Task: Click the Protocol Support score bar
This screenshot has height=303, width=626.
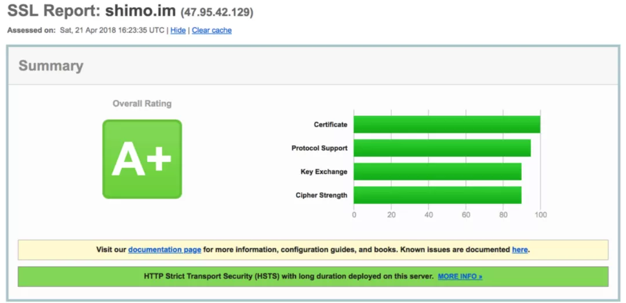Action: pos(442,148)
